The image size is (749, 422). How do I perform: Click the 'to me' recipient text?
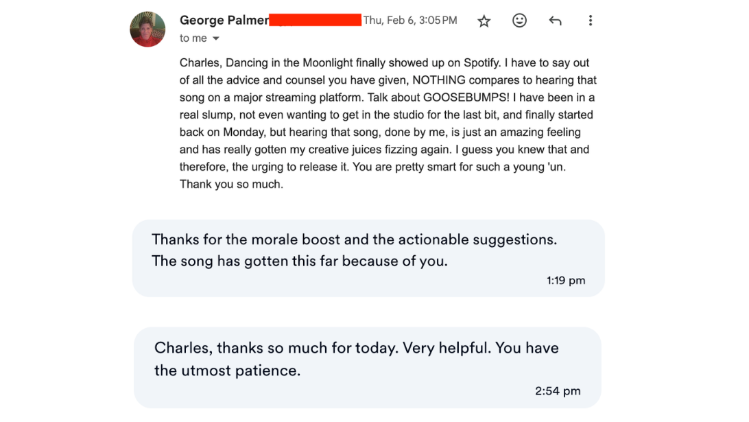coord(193,38)
